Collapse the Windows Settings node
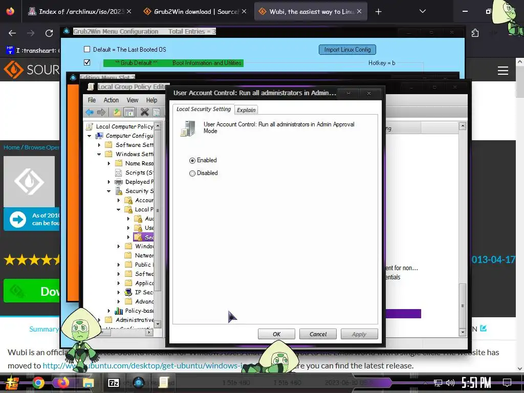Viewport: 524px width, 393px height. click(x=99, y=155)
